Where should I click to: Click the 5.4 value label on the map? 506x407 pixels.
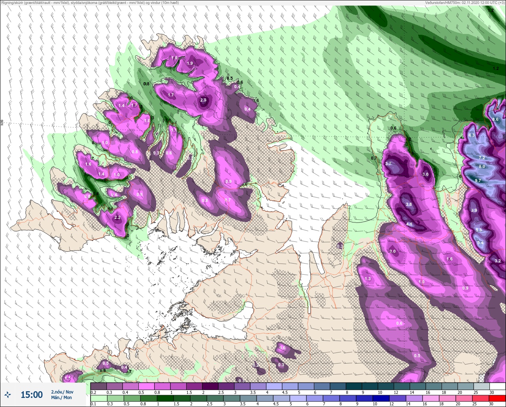click(480, 243)
